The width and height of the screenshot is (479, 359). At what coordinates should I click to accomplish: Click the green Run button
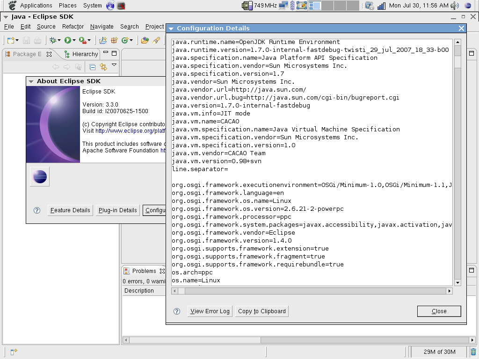click(x=68, y=40)
